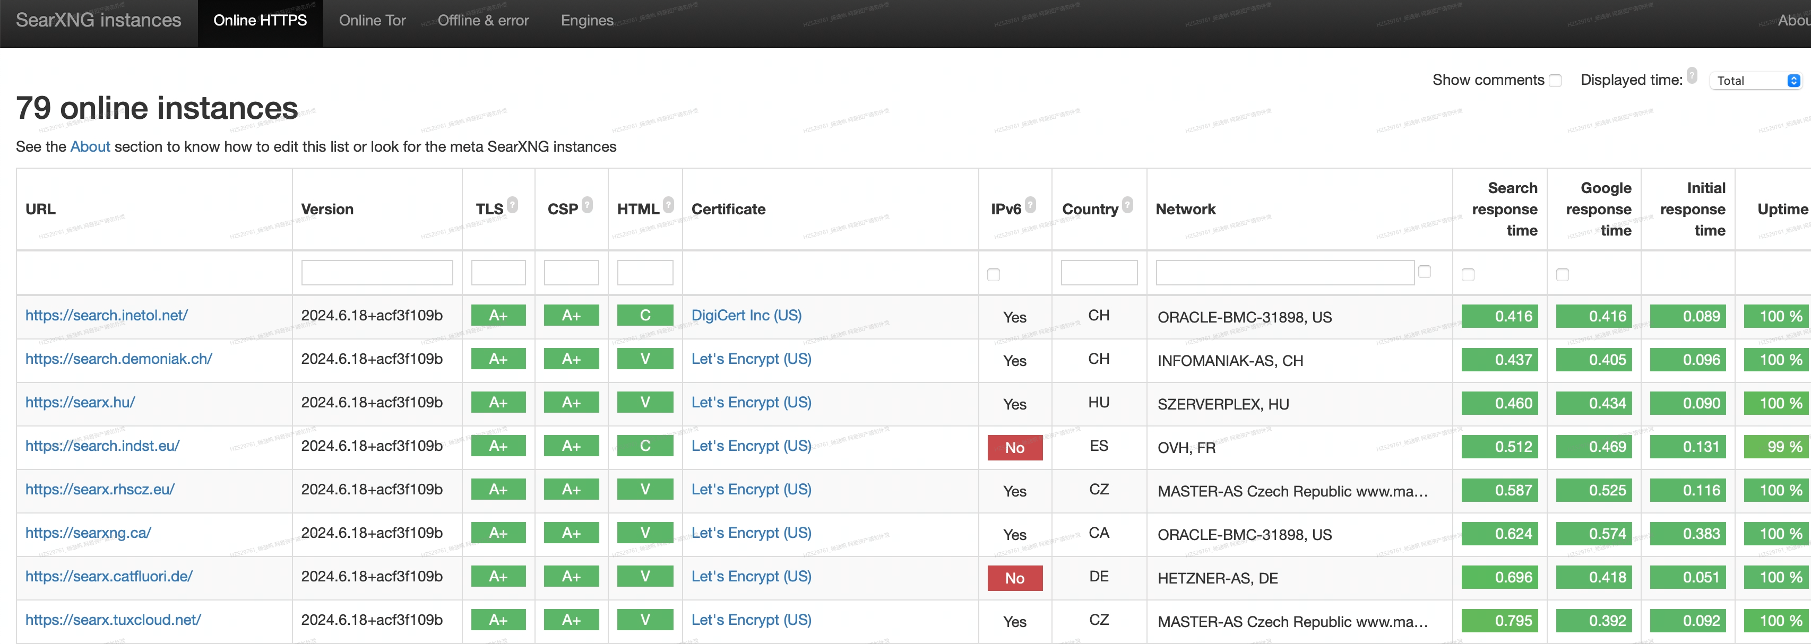Focus the TLS filter input
This screenshot has width=1811, height=644.
click(498, 273)
